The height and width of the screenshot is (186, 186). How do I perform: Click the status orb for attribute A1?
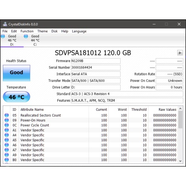coord(7,130)
